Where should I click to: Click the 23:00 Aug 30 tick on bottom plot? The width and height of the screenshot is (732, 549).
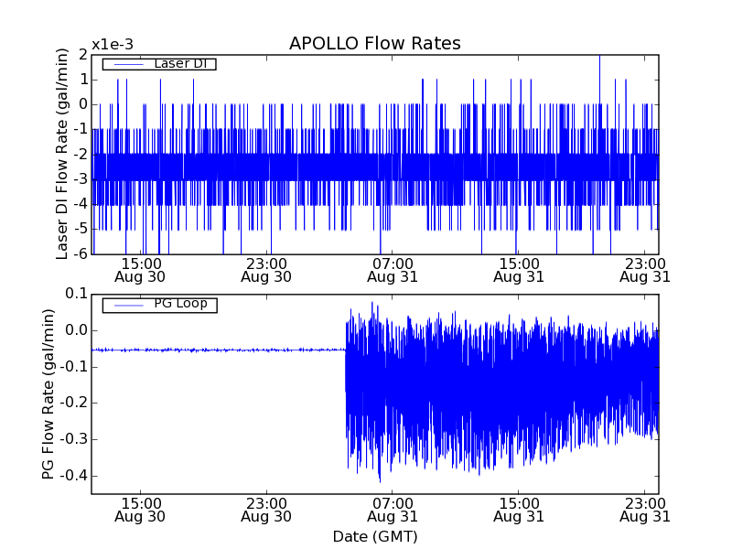point(266,510)
